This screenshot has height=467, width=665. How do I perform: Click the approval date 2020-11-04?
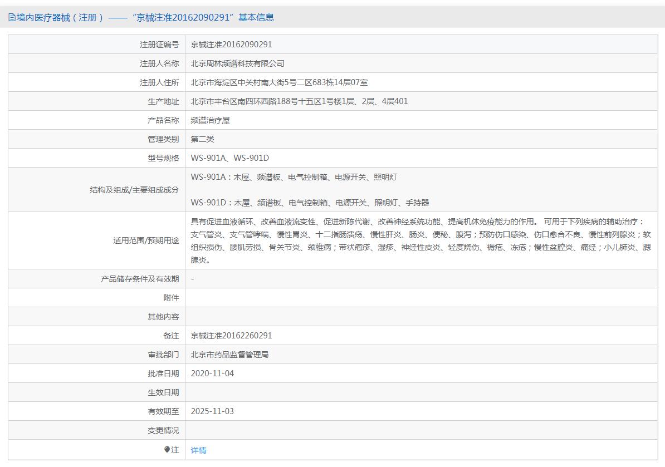212,373
